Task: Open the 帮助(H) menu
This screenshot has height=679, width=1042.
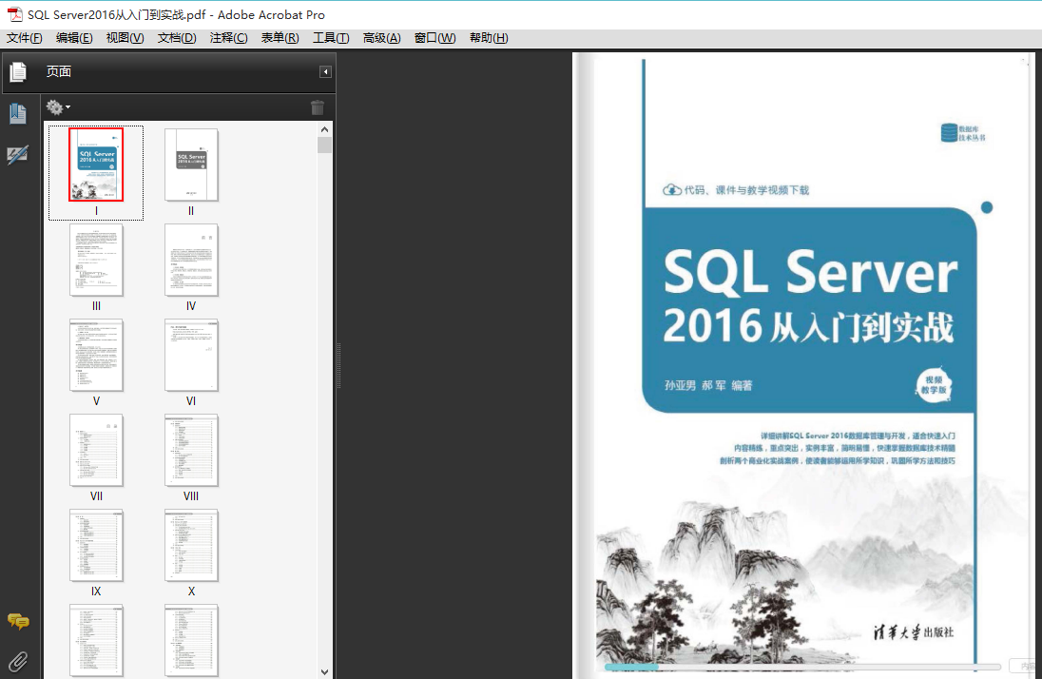Action: [x=489, y=38]
